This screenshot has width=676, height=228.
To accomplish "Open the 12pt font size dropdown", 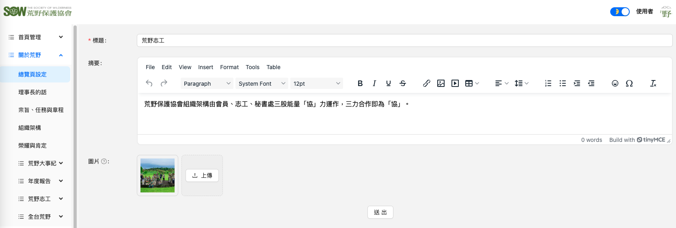I will [x=316, y=84].
